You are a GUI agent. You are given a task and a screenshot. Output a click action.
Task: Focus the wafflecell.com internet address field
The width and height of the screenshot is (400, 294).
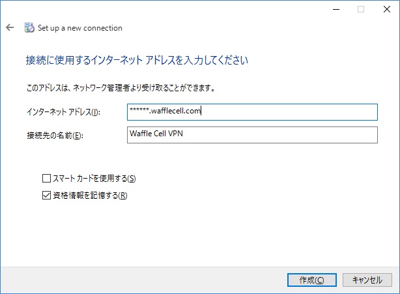(252, 111)
